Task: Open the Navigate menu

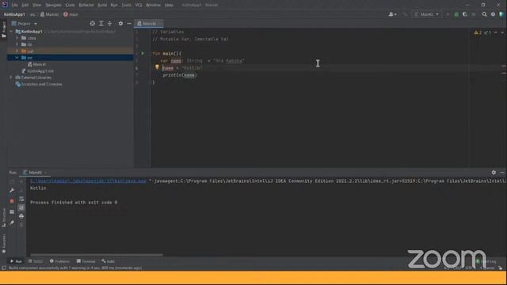Action: coord(53,5)
